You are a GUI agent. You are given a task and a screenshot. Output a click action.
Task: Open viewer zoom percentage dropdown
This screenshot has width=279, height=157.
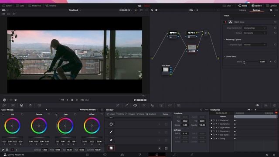5,10
